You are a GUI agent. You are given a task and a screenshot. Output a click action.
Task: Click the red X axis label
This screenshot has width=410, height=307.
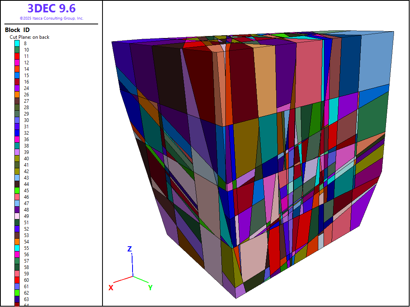111,287
